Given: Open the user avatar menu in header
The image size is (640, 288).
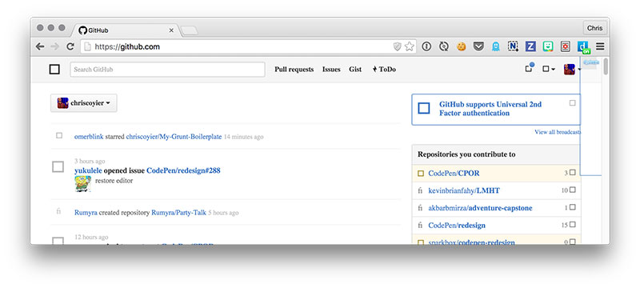Looking at the screenshot, I should [572, 70].
